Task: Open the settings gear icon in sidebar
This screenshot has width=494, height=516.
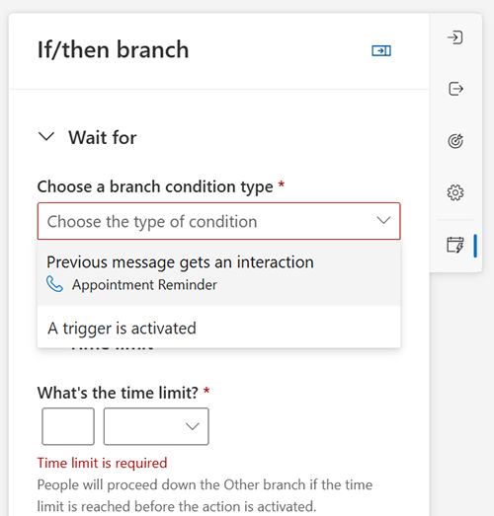Action: pos(455,192)
